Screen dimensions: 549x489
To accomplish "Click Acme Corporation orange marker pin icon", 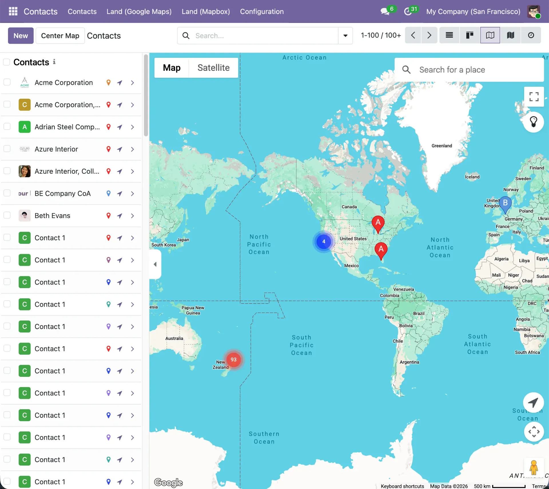I will (x=108, y=82).
